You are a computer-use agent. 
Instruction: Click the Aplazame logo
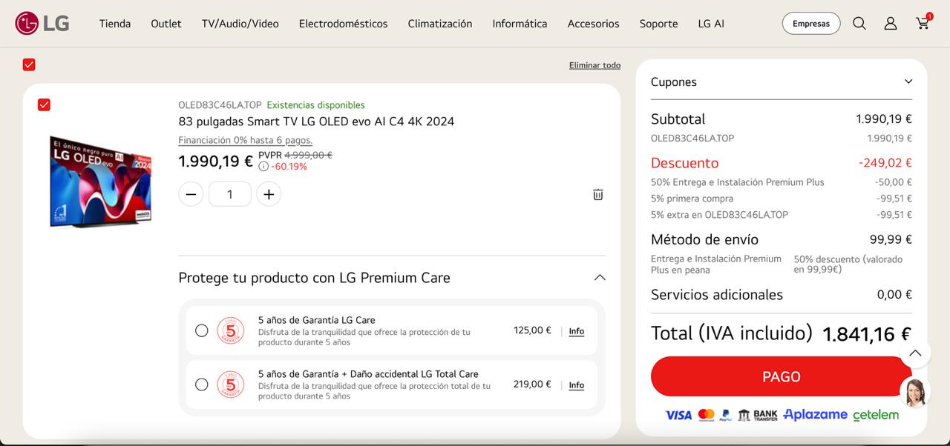(815, 415)
